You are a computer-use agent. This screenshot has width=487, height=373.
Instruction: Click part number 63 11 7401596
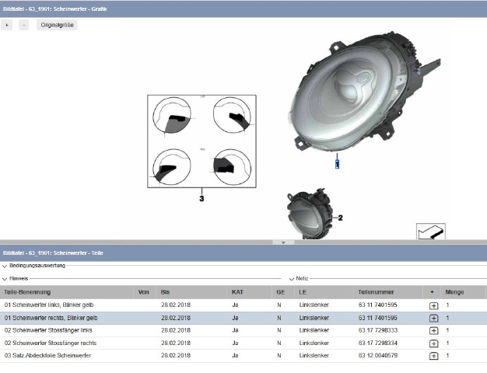coord(377,318)
